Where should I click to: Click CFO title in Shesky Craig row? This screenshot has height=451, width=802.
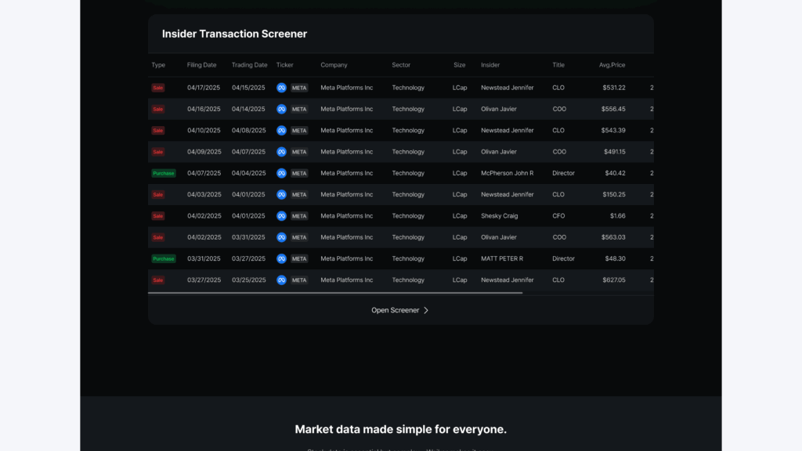[558, 216]
